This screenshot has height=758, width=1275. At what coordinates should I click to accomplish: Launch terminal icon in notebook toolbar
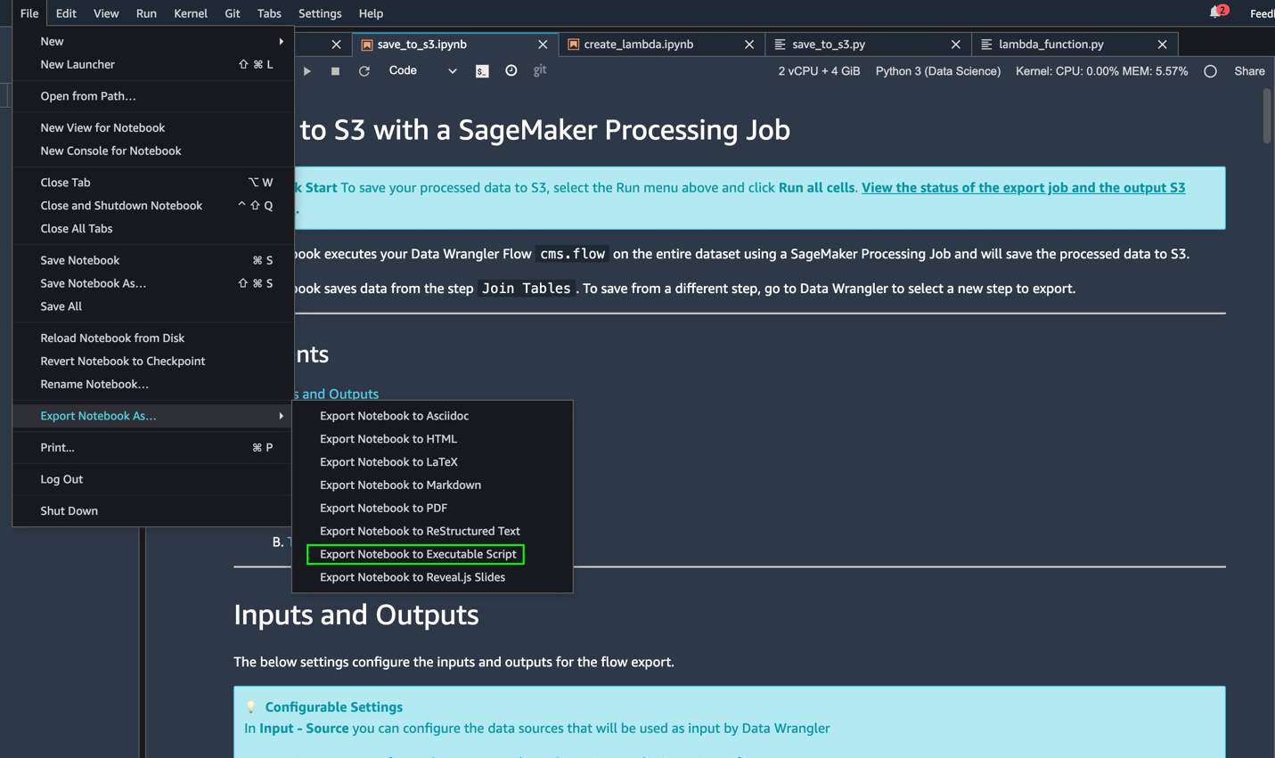[482, 71]
